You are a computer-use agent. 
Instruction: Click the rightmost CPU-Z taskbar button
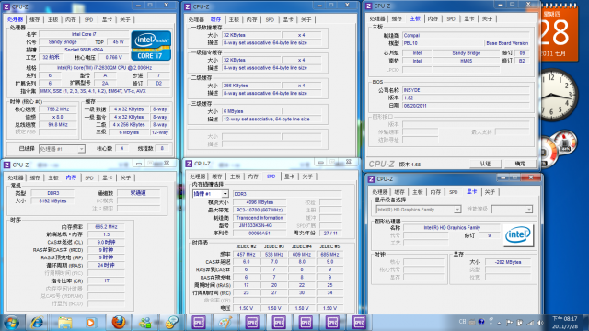359,322
